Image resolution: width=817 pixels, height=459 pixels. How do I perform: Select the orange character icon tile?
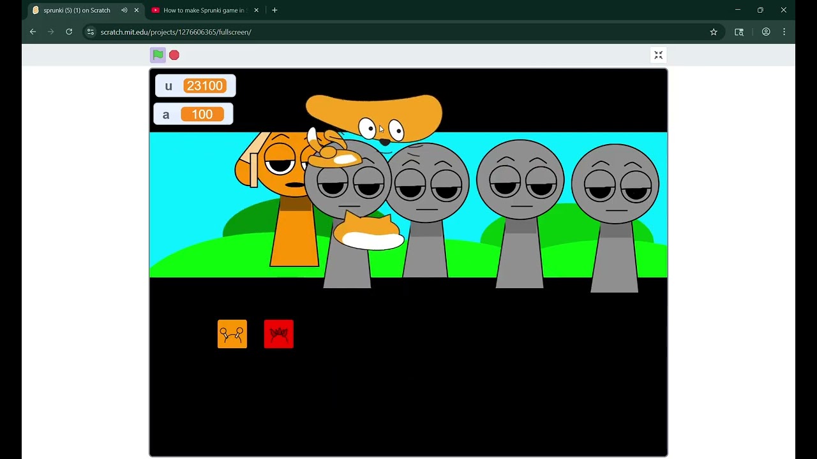tap(232, 334)
